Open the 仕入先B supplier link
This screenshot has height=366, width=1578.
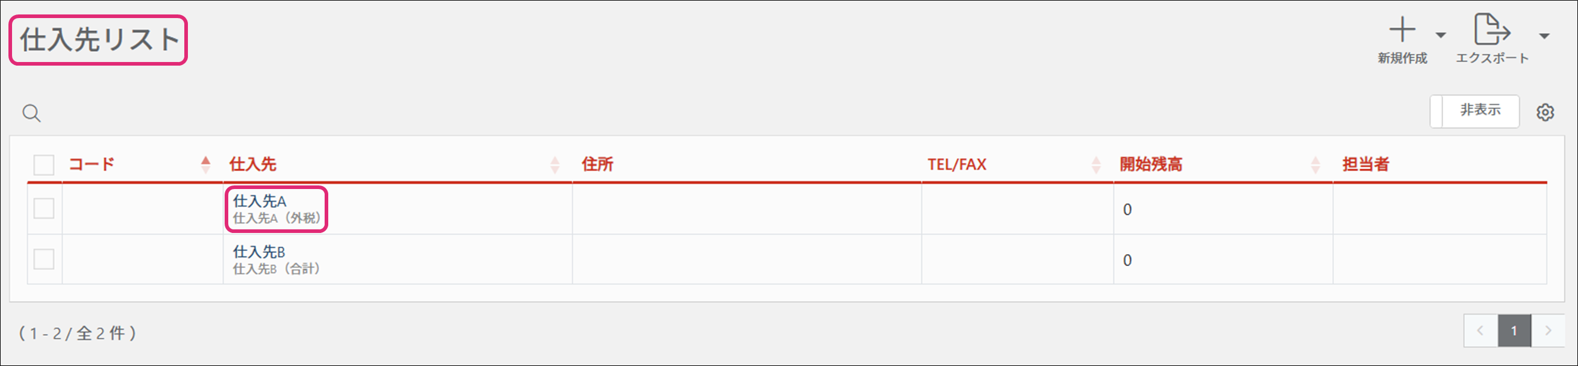tap(259, 252)
